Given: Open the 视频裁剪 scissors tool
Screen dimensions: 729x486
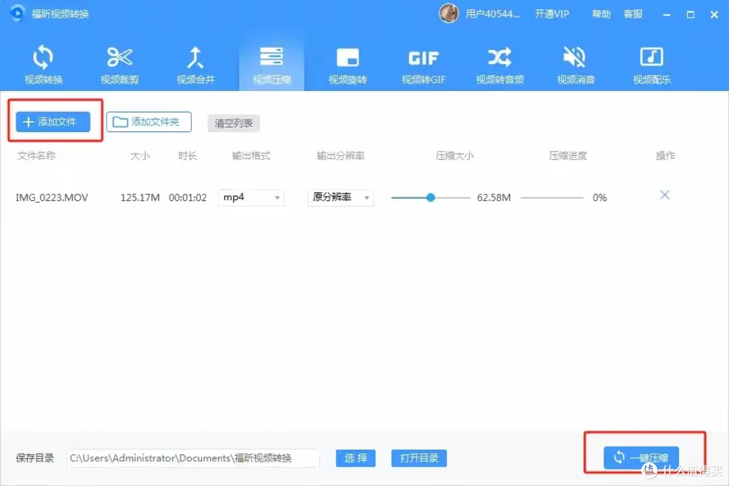Looking at the screenshot, I should (x=119, y=65).
